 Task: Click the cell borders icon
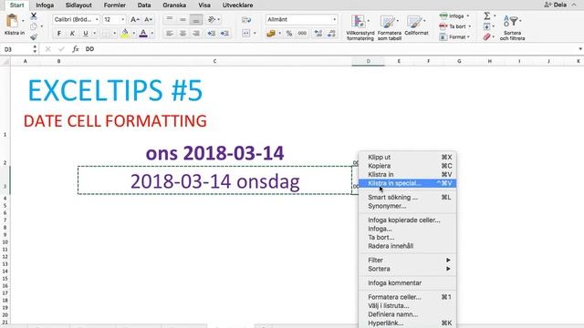[107, 34]
